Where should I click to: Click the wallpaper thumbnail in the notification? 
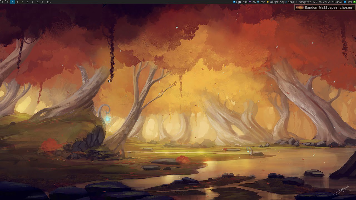tap(300, 7)
